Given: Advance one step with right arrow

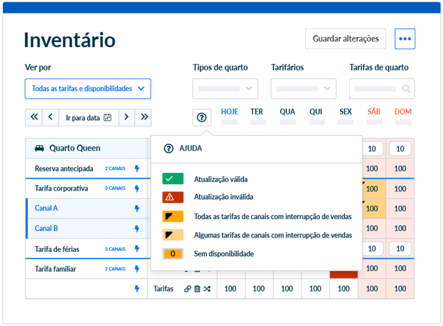Looking at the screenshot, I should coord(127,117).
